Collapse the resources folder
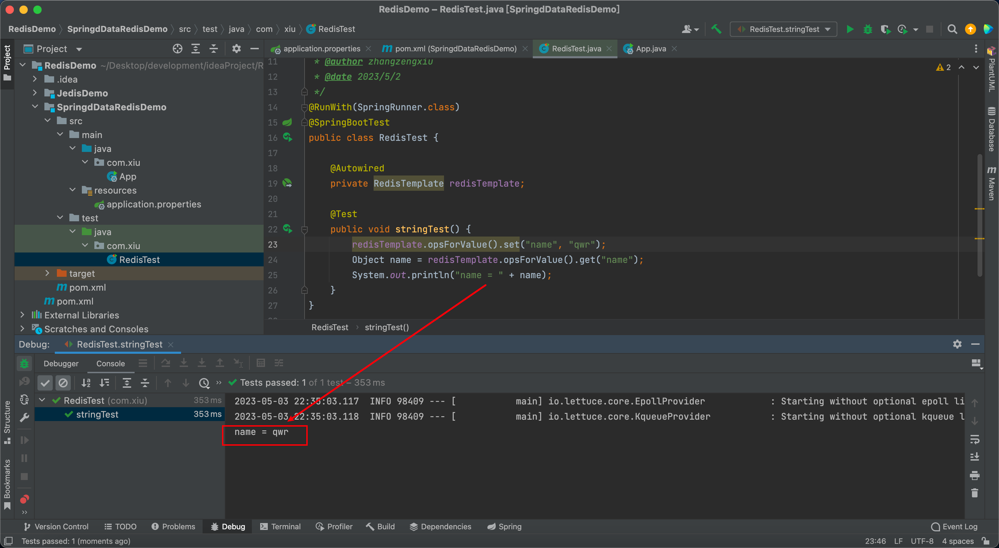Viewport: 999px width, 548px height. [x=72, y=190]
